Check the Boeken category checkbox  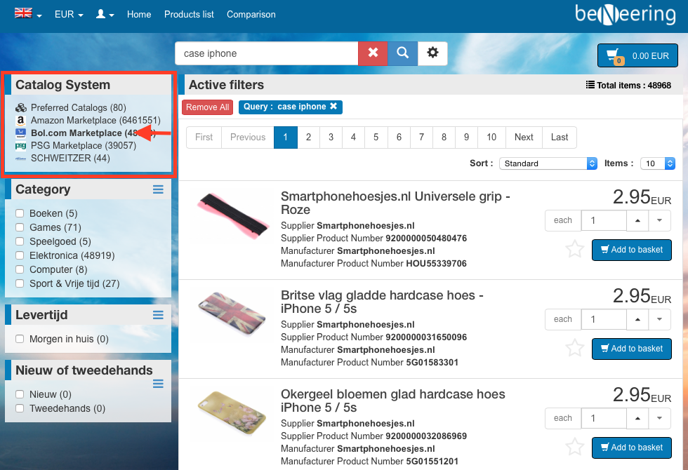point(20,213)
